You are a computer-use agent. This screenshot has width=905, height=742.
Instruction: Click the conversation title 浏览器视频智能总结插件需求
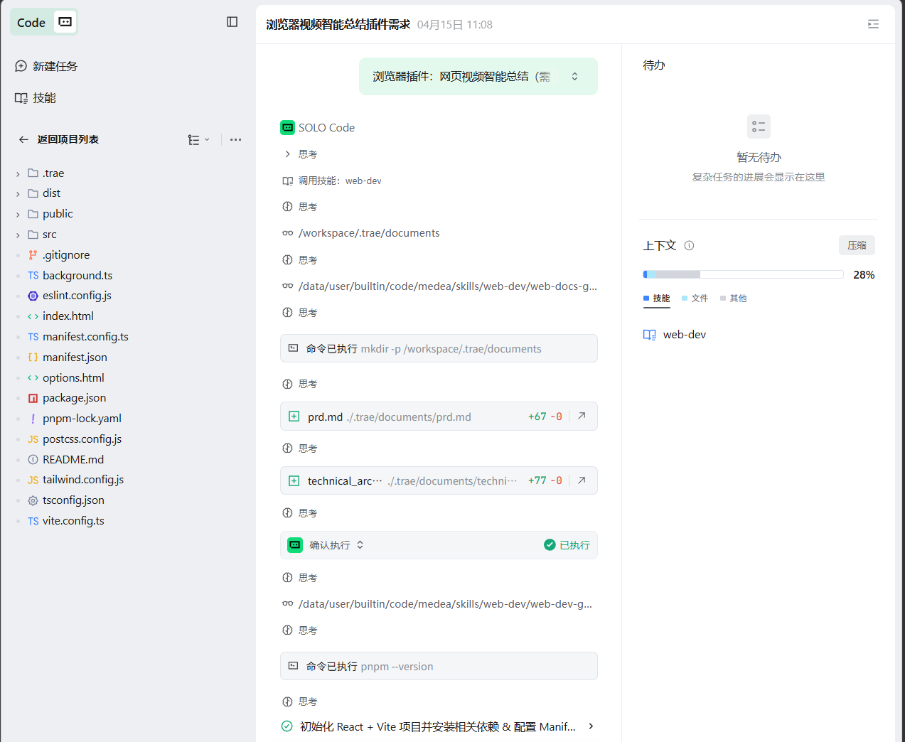pyautogui.click(x=338, y=24)
